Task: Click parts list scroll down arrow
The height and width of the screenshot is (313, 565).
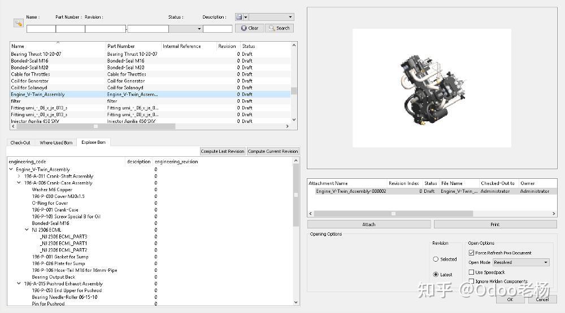Action: click(294, 120)
